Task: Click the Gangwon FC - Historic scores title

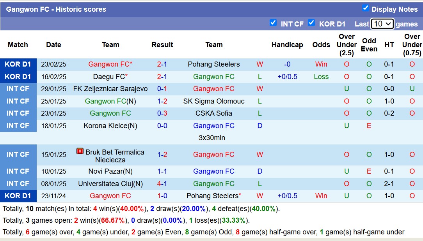Action: pyautogui.click(x=56, y=9)
